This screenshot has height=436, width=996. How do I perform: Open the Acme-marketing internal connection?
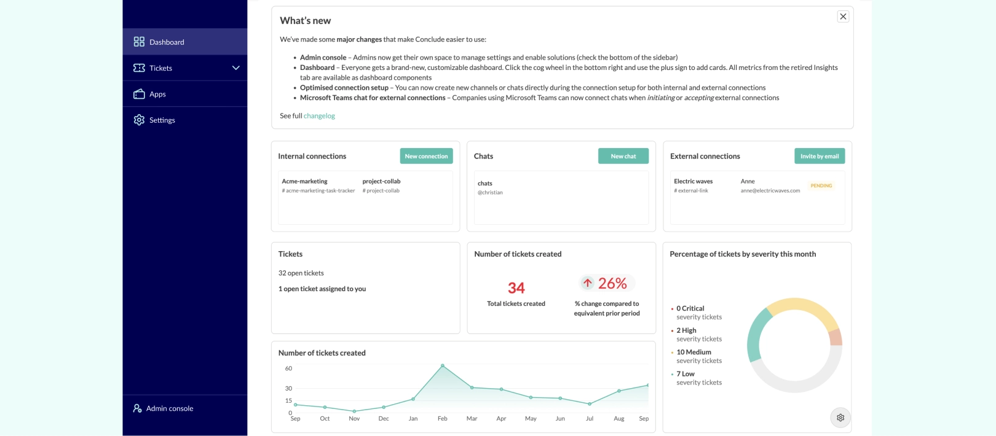click(x=305, y=182)
